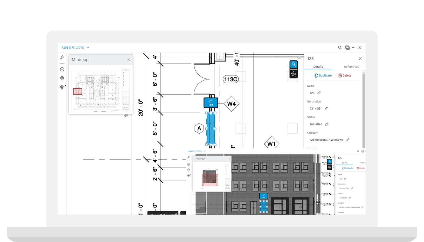The image size is (424, 242).
Task: Close the 125 asset details panel
Action: click(360, 59)
